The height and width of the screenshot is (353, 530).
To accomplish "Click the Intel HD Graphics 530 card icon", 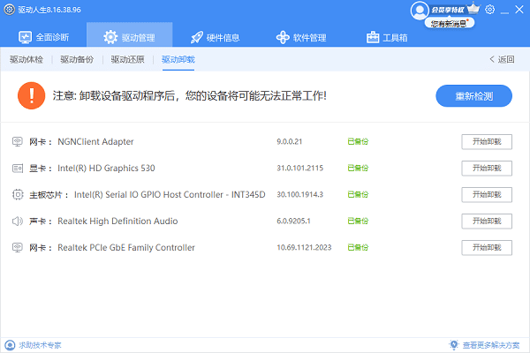I will [18, 168].
